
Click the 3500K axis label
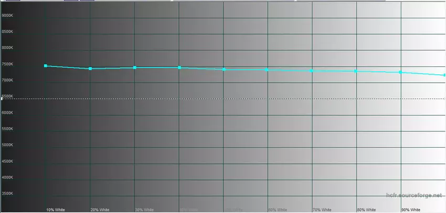tap(8, 194)
